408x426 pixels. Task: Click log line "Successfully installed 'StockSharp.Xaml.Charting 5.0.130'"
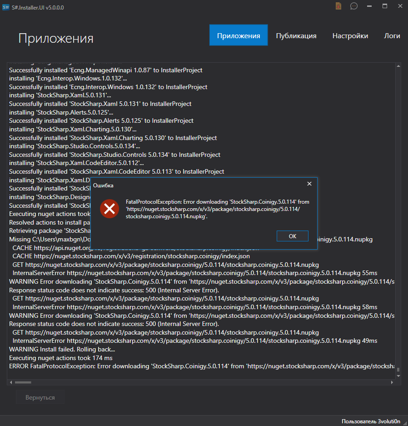point(113,138)
